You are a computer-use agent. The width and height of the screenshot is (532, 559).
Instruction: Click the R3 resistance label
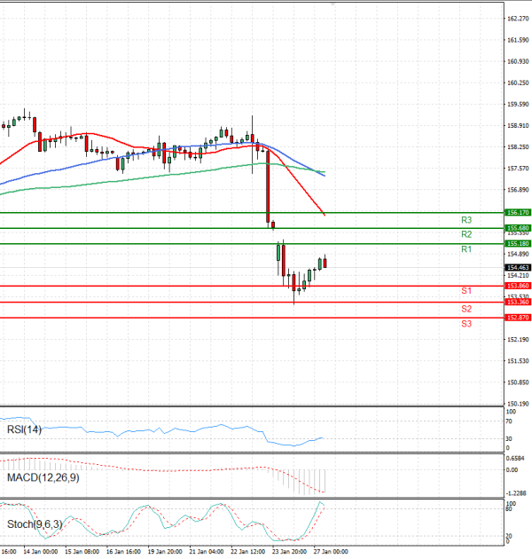pos(465,219)
